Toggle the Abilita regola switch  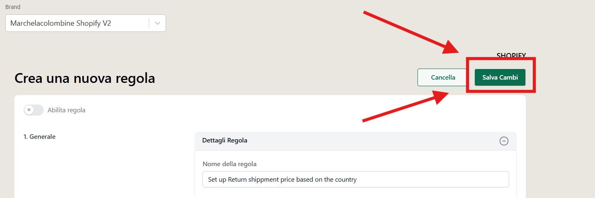click(34, 110)
